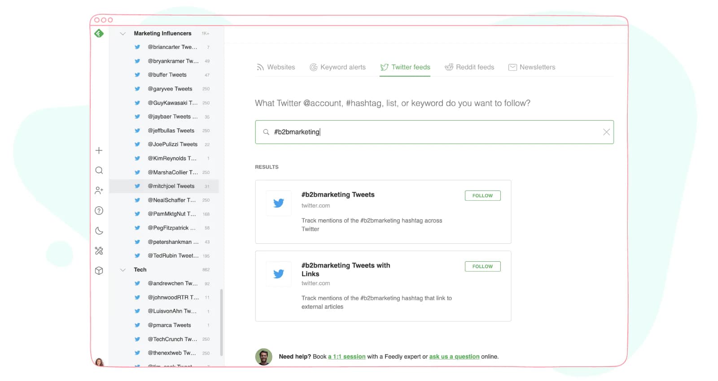Click the Twitter icon beside @briancarter feed
Image resolution: width=718 pixels, height=381 pixels.
tap(137, 47)
